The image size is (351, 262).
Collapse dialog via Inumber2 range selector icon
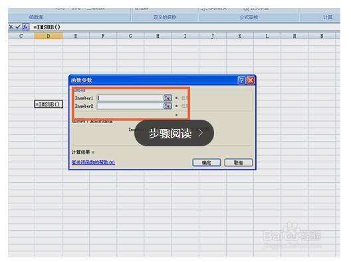[168, 106]
